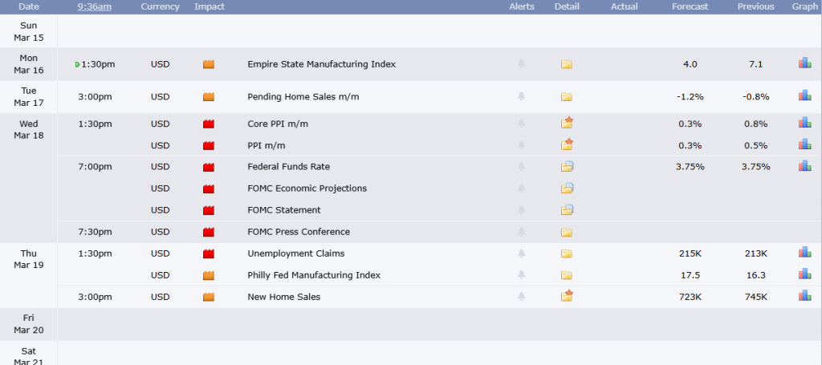Image resolution: width=822 pixels, height=365 pixels.
Task: View graph icon for Unemployment Claims
Action: [804, 253]
